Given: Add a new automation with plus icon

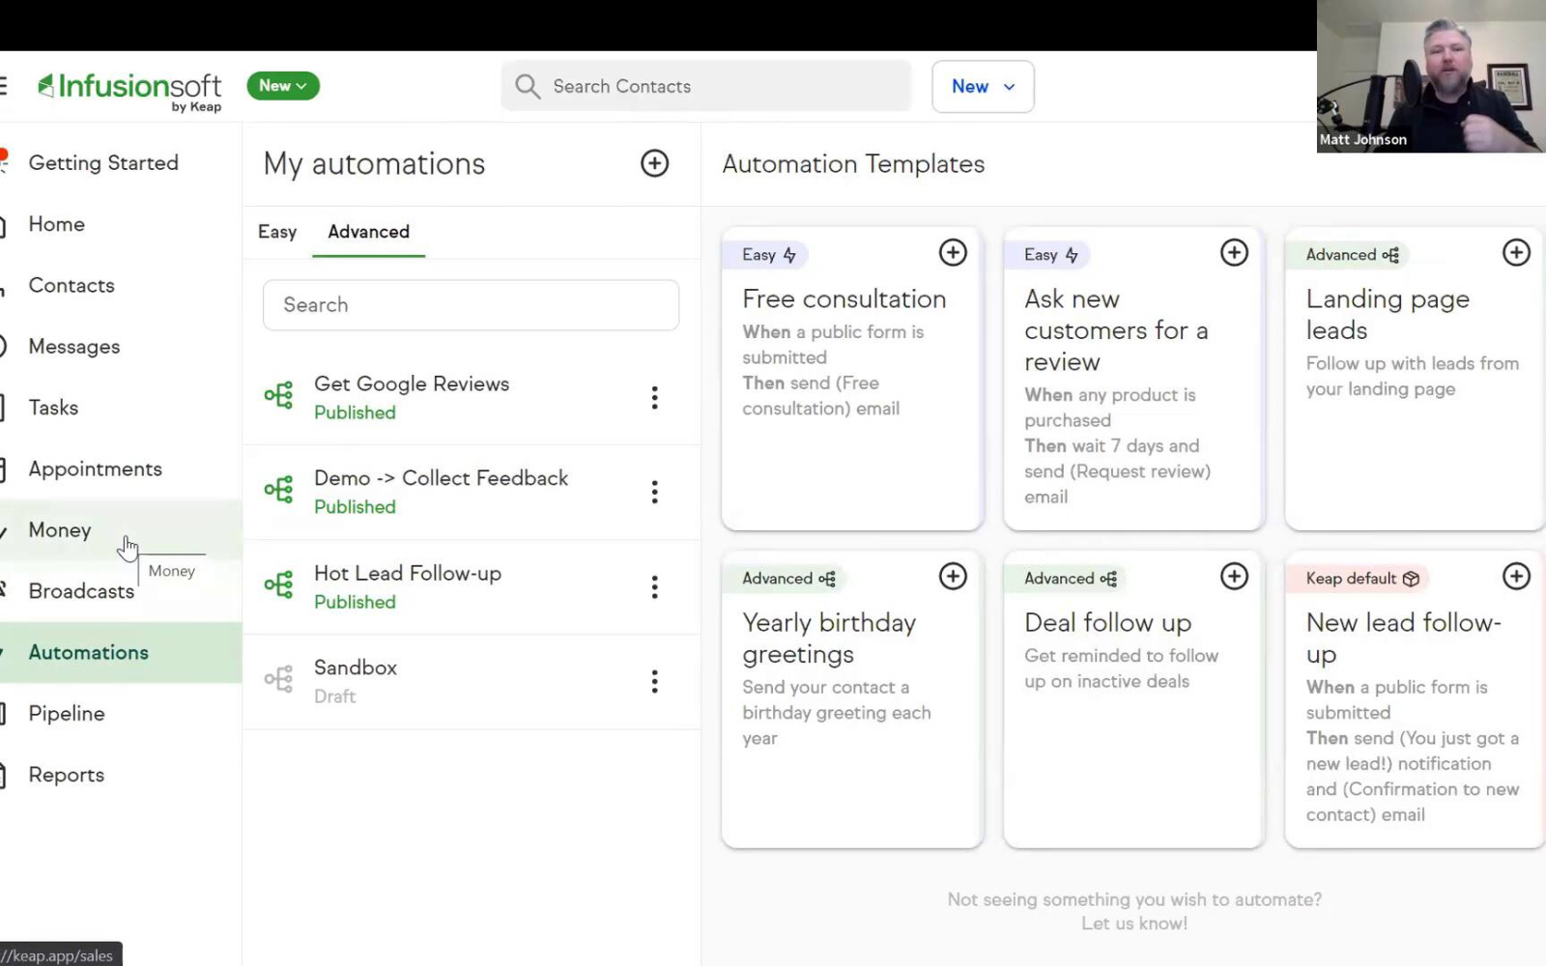Looking at the screenshot, I should 654,163.
